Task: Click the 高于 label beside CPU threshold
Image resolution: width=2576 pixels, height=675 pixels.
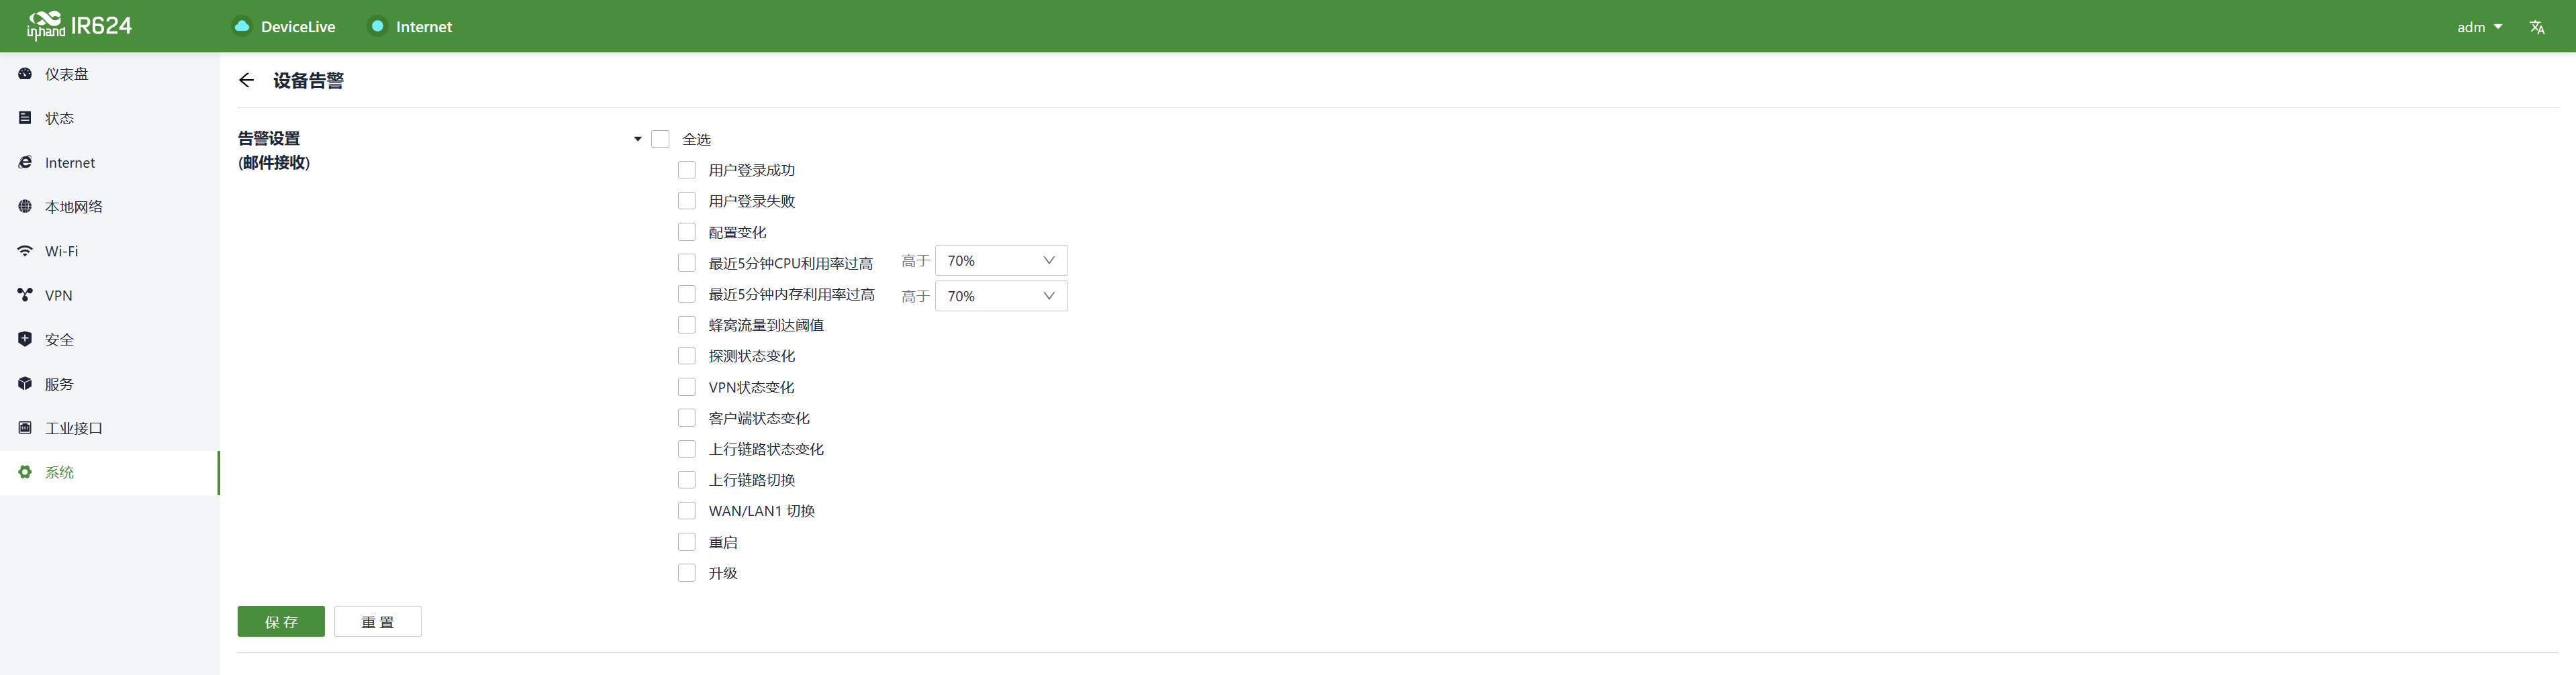Action: pyautogui.click(x=915, y=261)
